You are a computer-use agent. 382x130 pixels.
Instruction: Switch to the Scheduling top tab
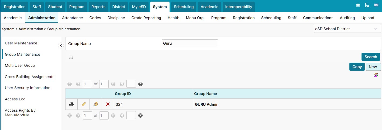[x=184, y=7]
